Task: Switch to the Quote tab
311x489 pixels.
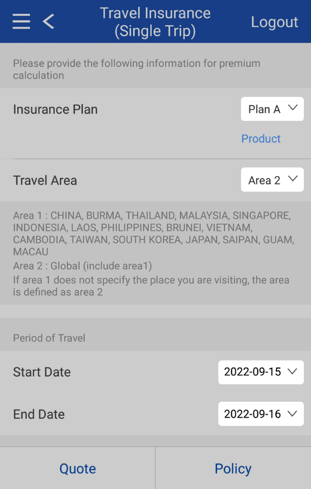Action: pos(77,468)
